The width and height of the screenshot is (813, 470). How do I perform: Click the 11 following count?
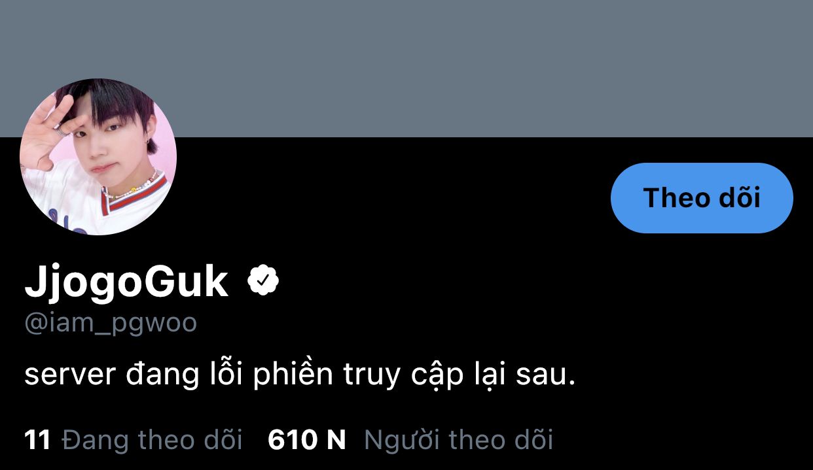pos(37,440)
